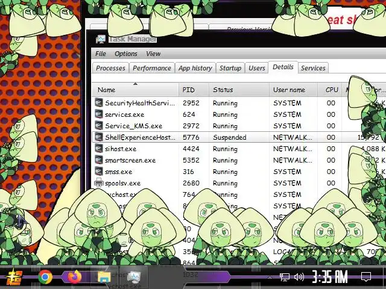Click the Suspended status cell
386x289 pixels.
click(229, 137)
